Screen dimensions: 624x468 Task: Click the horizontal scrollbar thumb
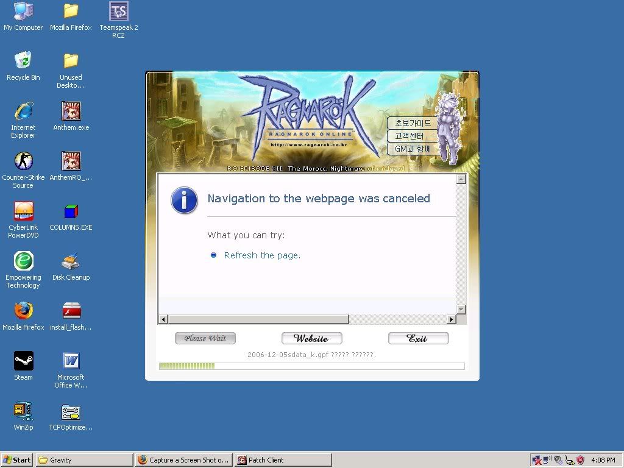click(x=258, y=319)
